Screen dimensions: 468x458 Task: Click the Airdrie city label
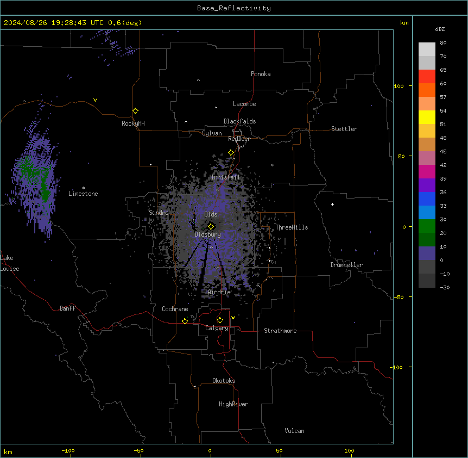click(219, 292)
